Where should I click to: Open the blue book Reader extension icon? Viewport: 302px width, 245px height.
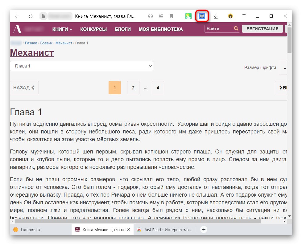coord(202,16)
